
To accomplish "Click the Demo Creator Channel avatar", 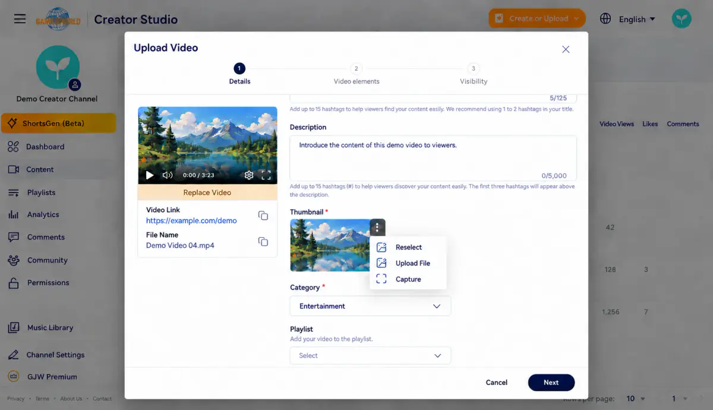I will [58, 67].
